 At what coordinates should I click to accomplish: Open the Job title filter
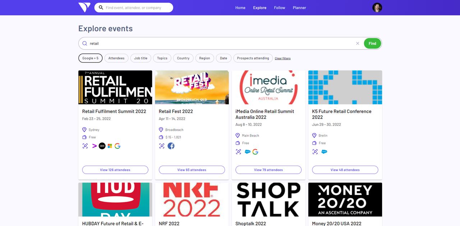[141, 58]
